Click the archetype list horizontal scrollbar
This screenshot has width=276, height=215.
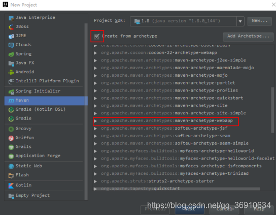pos(177,189)
